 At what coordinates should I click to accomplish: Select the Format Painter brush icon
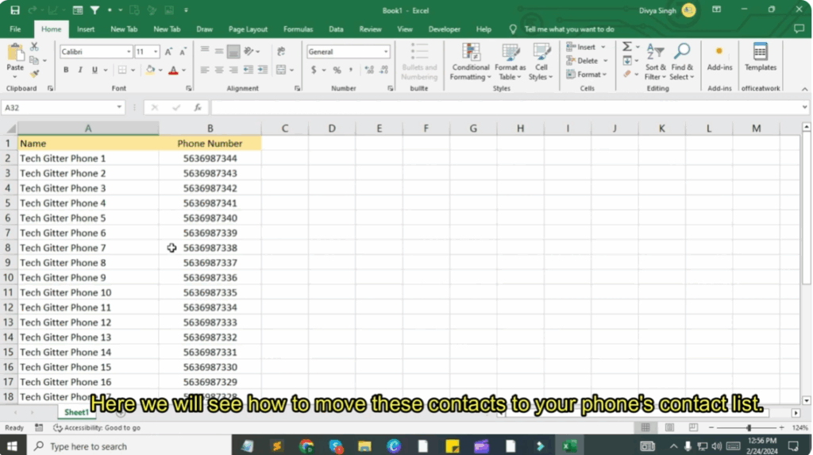pos(34,74)
